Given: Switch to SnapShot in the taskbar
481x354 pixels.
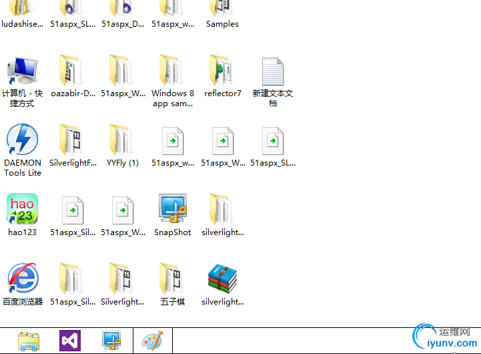Looking at the screenshot, I should tap(111, 340).
